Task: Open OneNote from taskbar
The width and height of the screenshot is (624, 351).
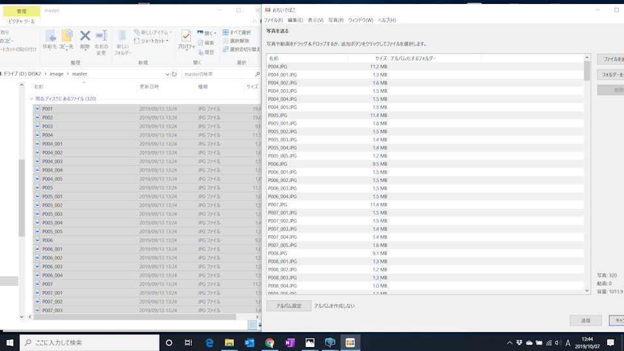Action: pyautogui.click(x=290, y=343)
